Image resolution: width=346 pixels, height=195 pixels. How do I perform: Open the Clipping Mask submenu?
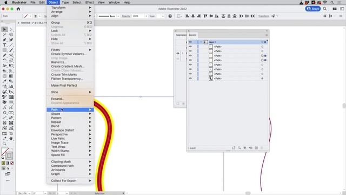pos(71,161)
